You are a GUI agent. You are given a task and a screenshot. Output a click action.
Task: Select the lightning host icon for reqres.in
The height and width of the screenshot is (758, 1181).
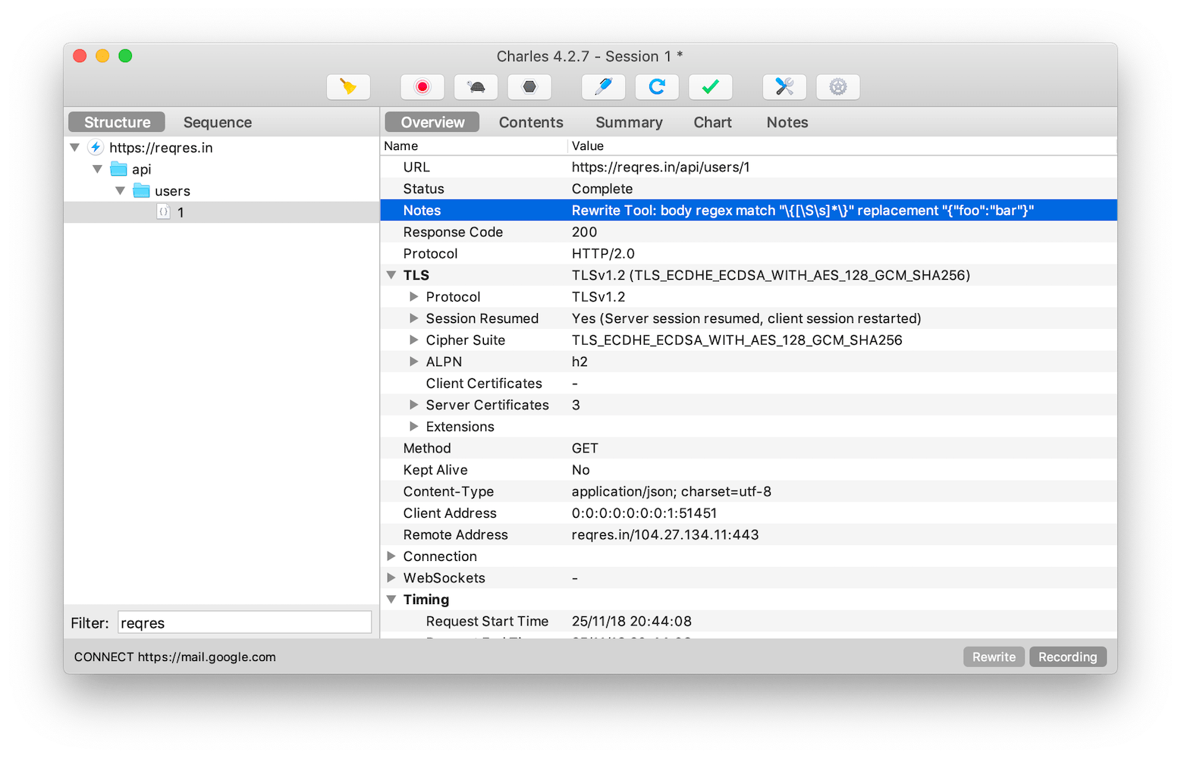96,147
